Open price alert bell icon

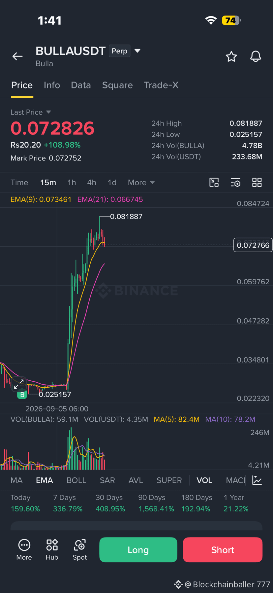[256, 56]
